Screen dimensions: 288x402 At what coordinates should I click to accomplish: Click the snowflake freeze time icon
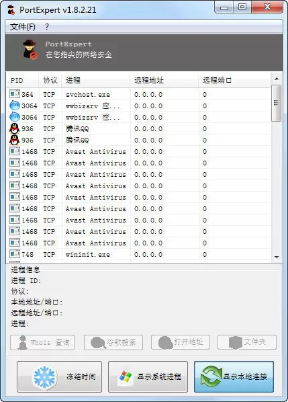click(x=45, y=377)
